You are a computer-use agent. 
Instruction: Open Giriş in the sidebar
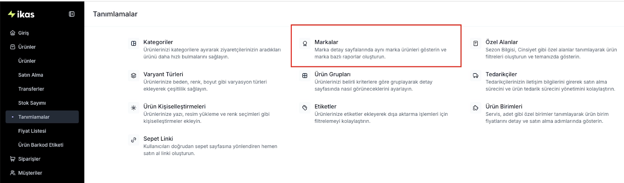click(x=23, y=33)
